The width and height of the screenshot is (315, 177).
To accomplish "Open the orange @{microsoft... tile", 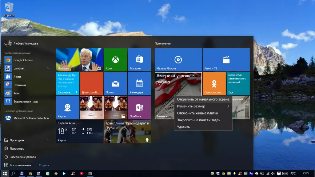I will point(91,83).
